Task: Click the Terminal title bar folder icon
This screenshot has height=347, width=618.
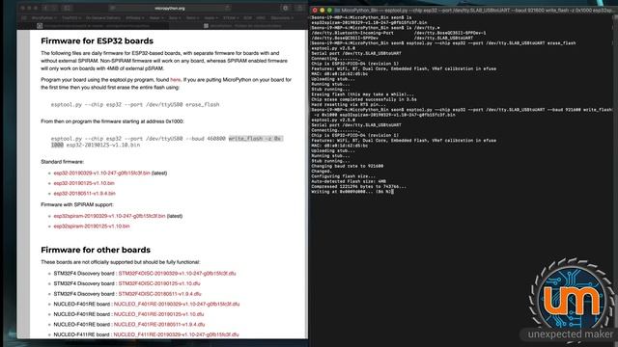Action: [337, 11]
